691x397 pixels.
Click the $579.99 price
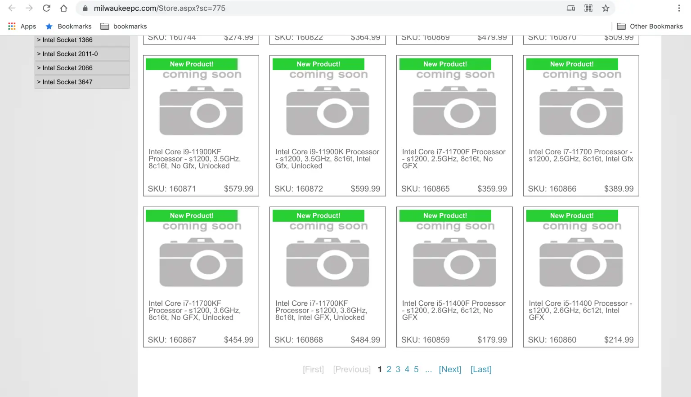click(x=239, y=189)
